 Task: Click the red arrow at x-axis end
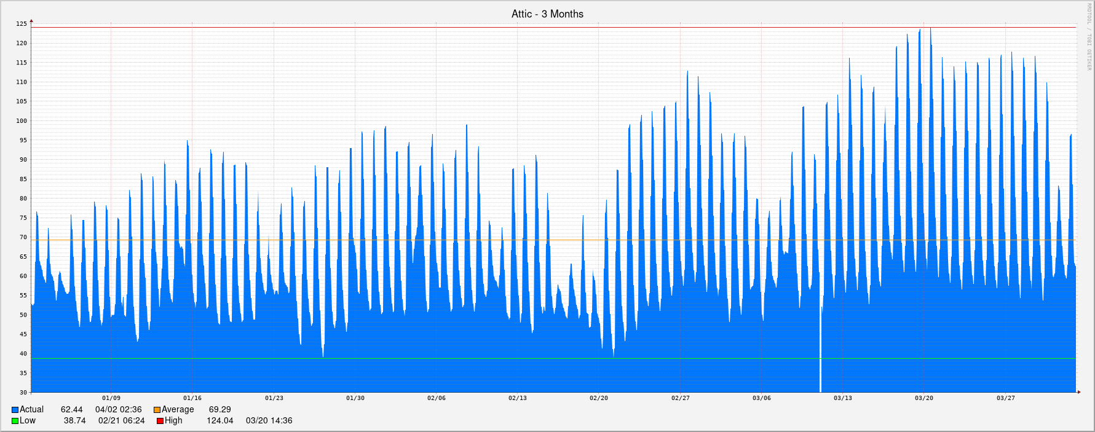point(1078,391)
